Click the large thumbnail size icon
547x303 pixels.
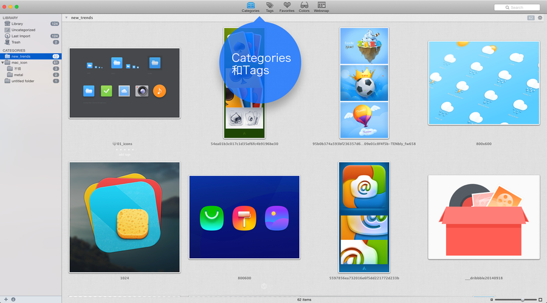point(540,299)
